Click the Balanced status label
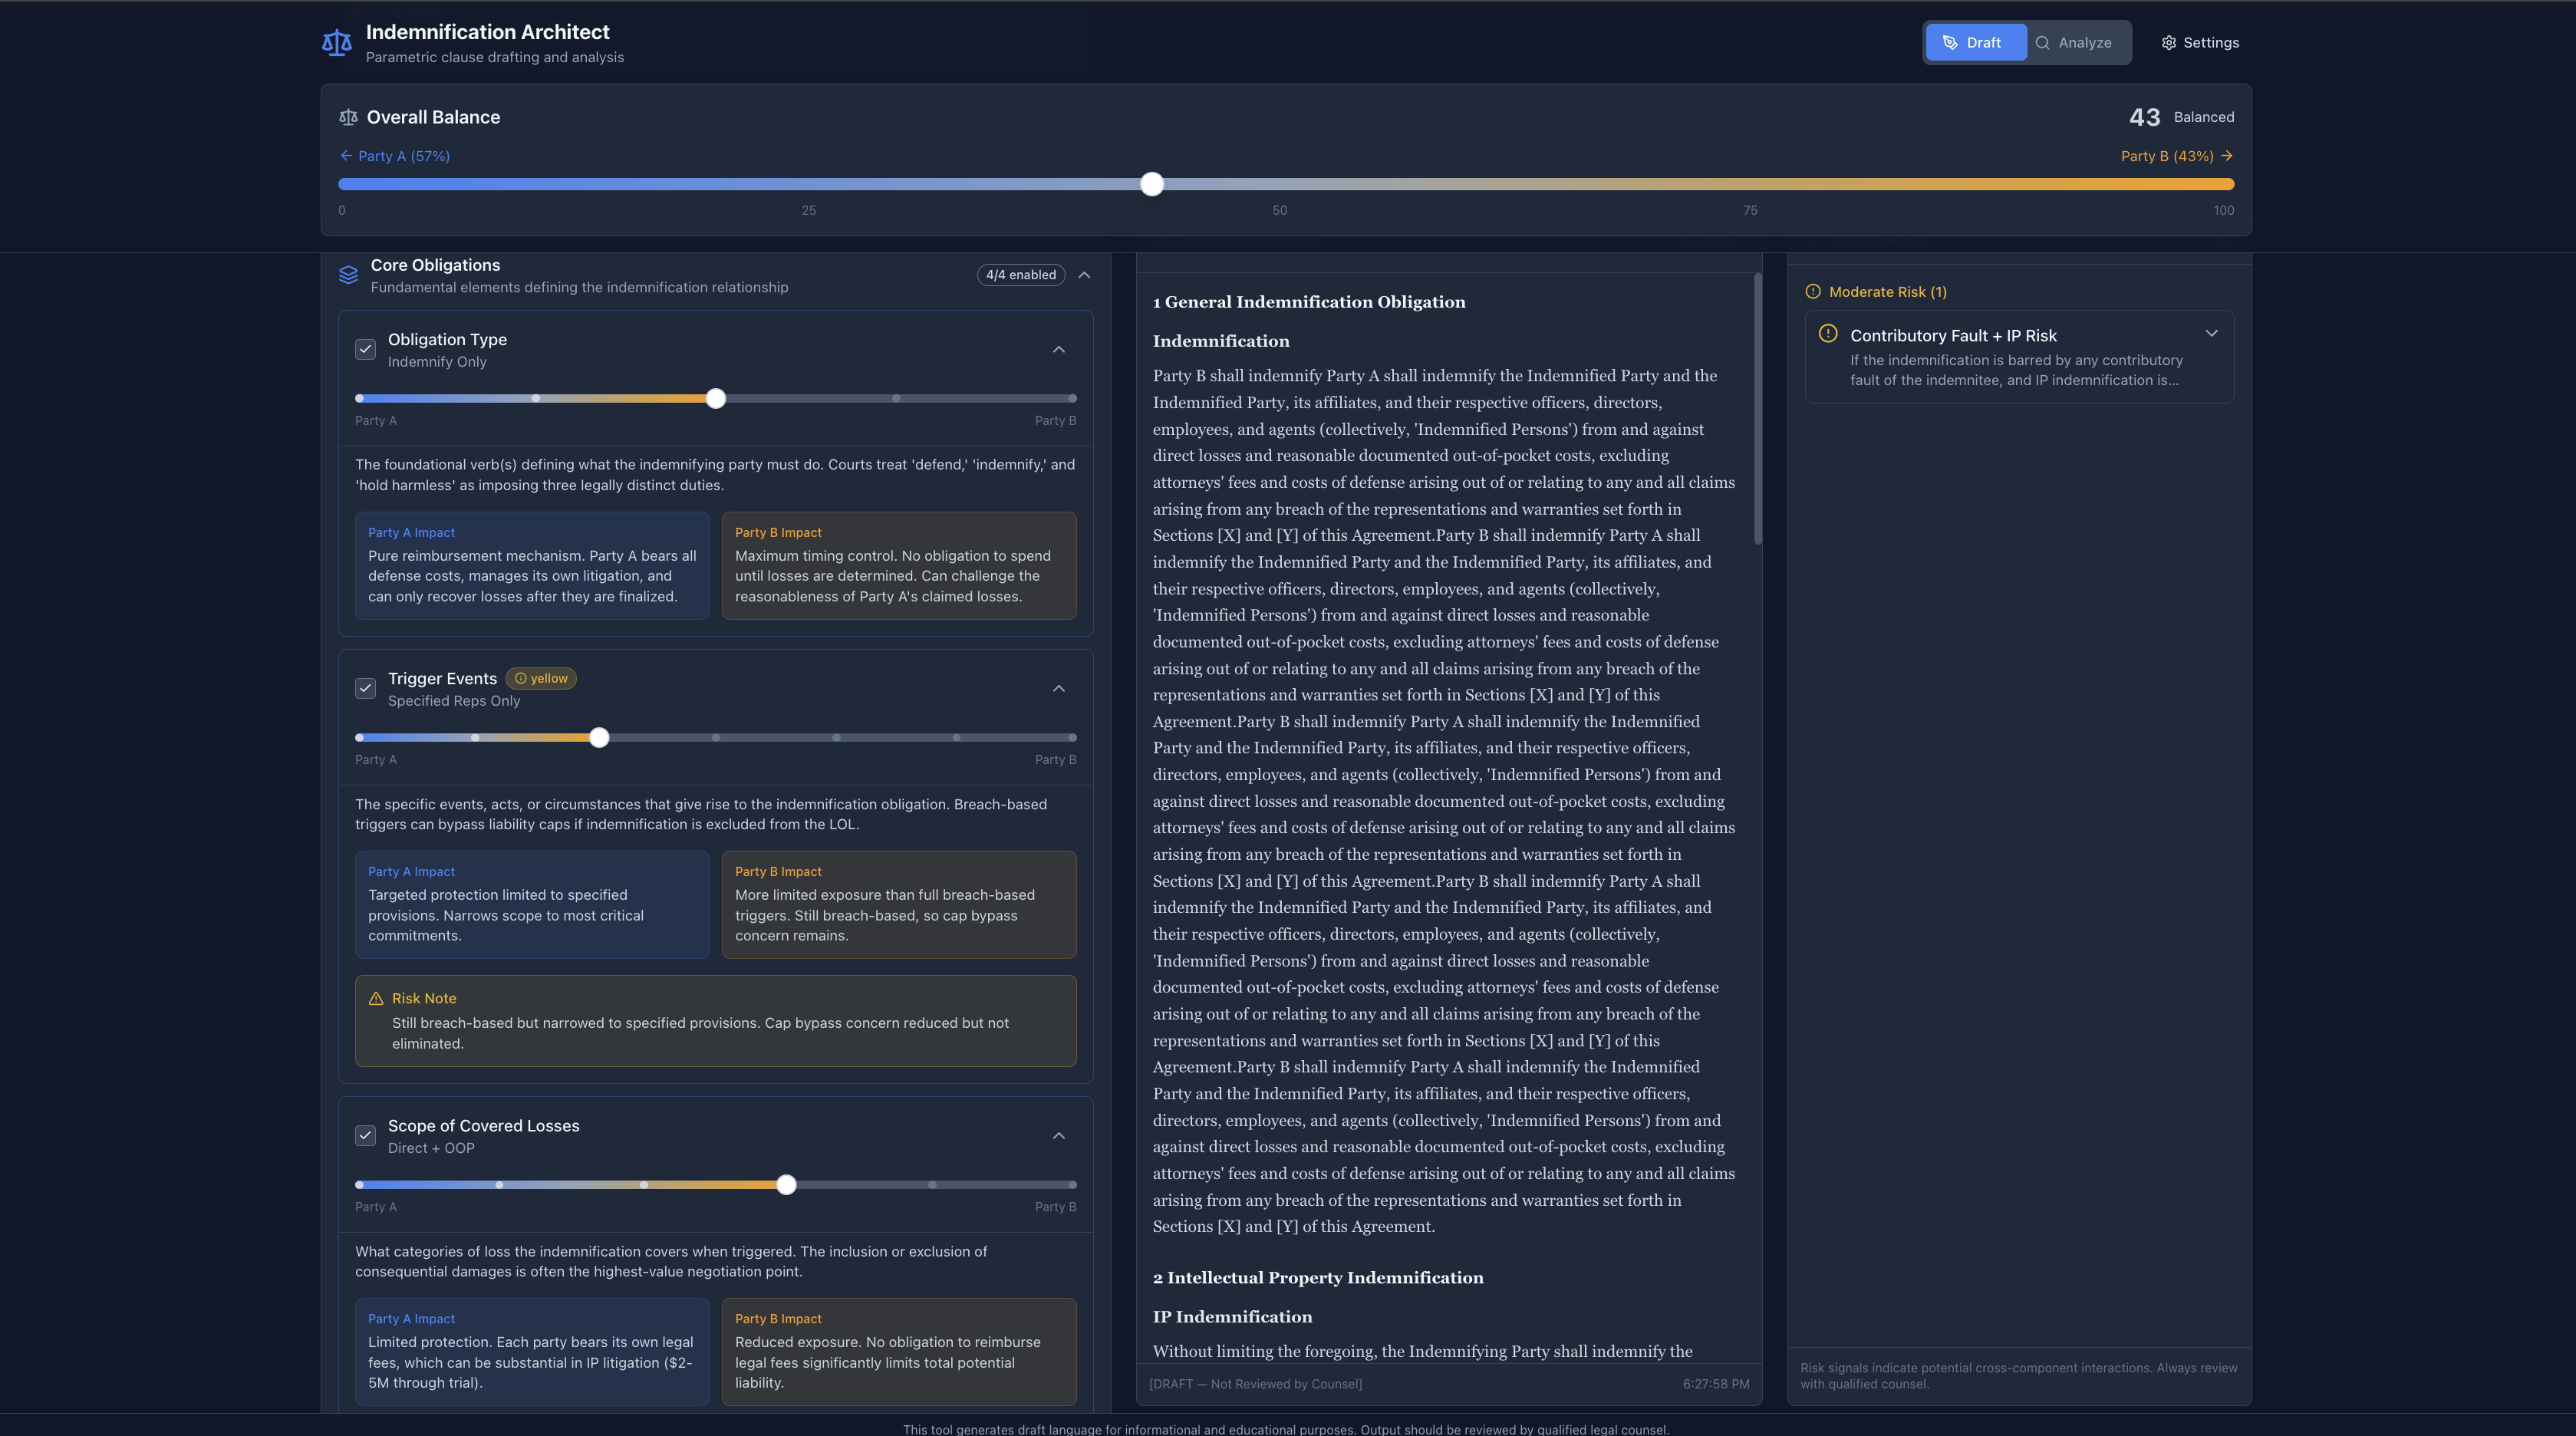Image resolution: width=2576 pixels, height=1436 pixels. tap(2204, 117)
